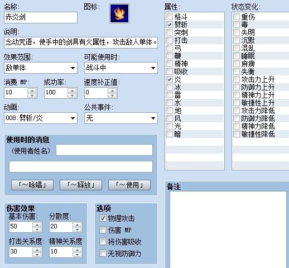Decrease 消费 MP with down arrow
The width and height of the screenshot is (289, 268).
click(x=32, y=95)
